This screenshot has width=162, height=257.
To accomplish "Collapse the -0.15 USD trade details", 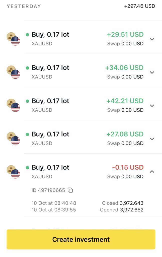I will coord(152,172).
